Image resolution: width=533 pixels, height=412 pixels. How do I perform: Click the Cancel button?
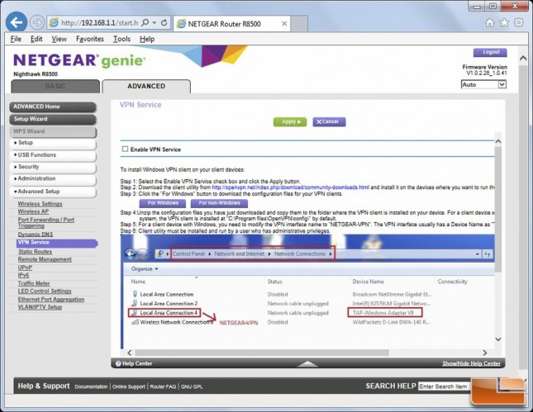[329, 121]
